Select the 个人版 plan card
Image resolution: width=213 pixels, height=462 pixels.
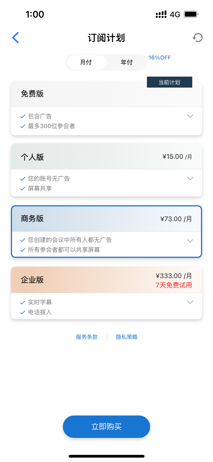pyautogui.click(x=106, y=157)
